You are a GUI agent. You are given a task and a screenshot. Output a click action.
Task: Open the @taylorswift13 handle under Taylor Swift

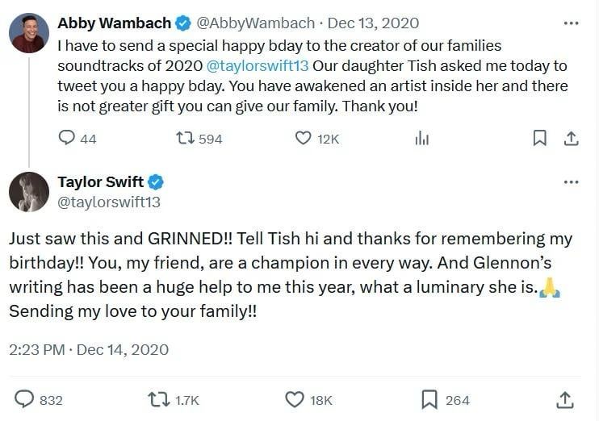point(109,202)
